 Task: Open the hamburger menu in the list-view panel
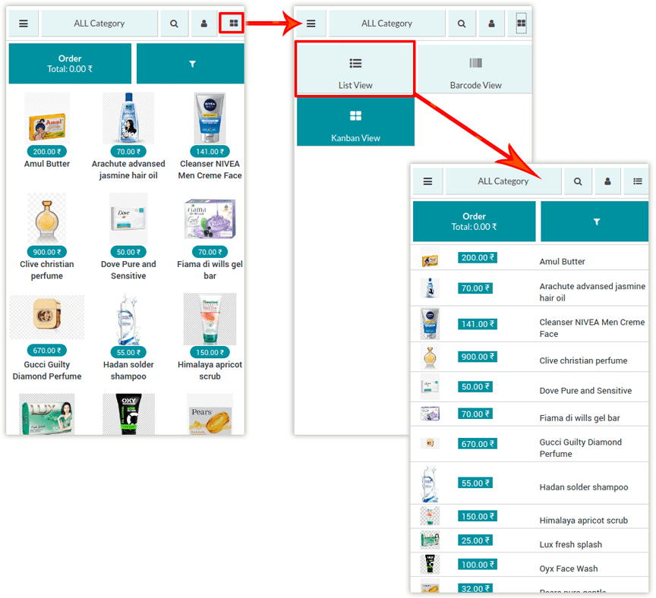tap(427, 181)
